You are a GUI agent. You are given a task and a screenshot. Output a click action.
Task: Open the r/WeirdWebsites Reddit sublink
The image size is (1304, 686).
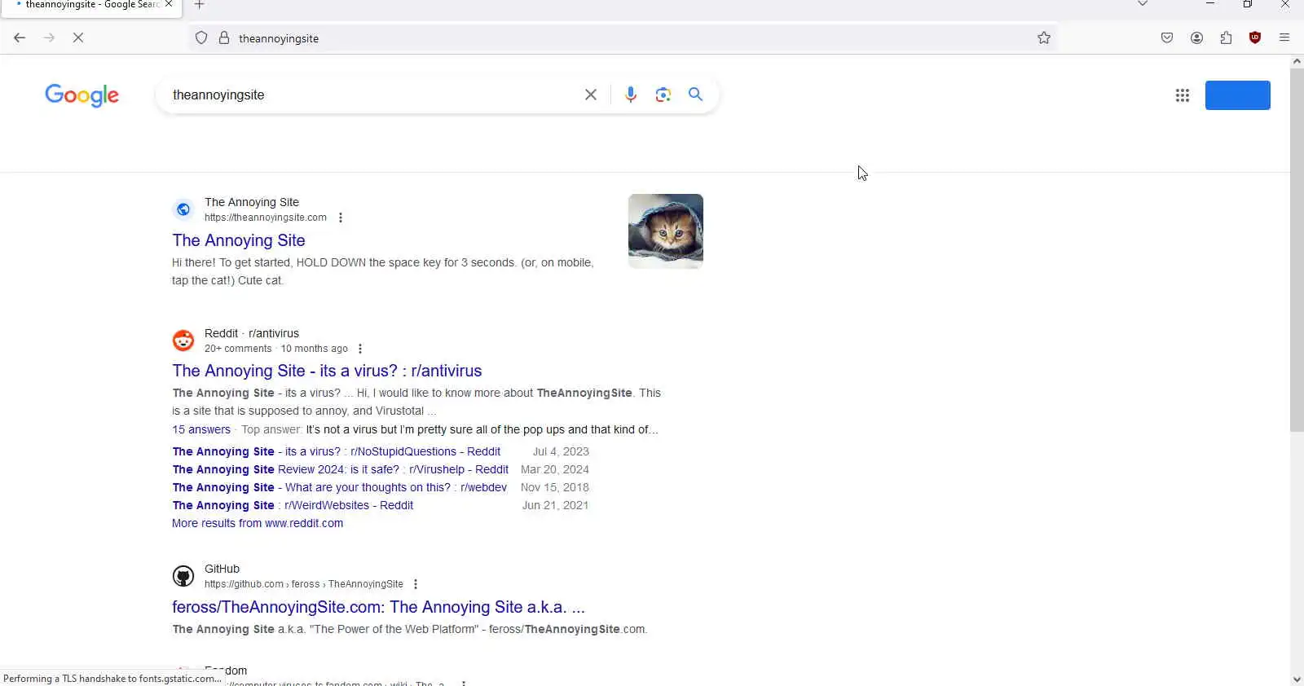tap(293, 505)
